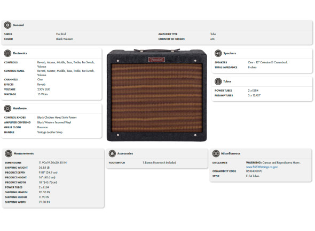Click the Speakers section icon
The width and height of the screenshot is (315, 231).
coord(218,53)
